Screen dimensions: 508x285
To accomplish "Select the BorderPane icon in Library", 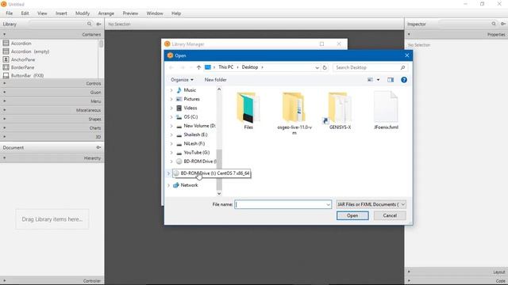I will coord(6,67).
